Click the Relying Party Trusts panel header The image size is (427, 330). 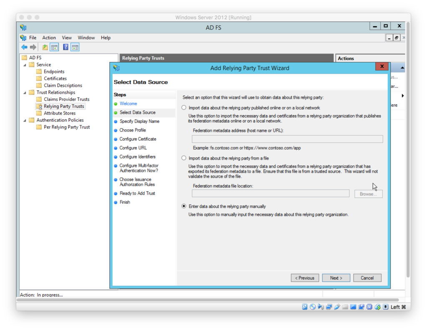pyautogui.click(x=226, y=58)
